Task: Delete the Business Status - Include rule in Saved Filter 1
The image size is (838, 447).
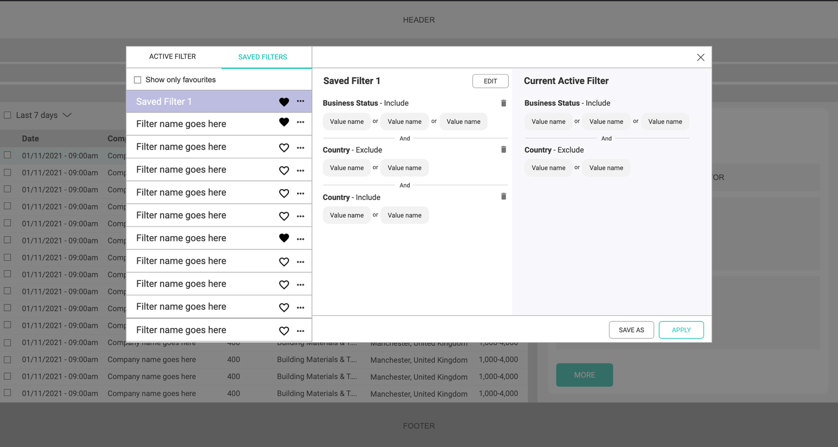Action: (x=503, y=103)
